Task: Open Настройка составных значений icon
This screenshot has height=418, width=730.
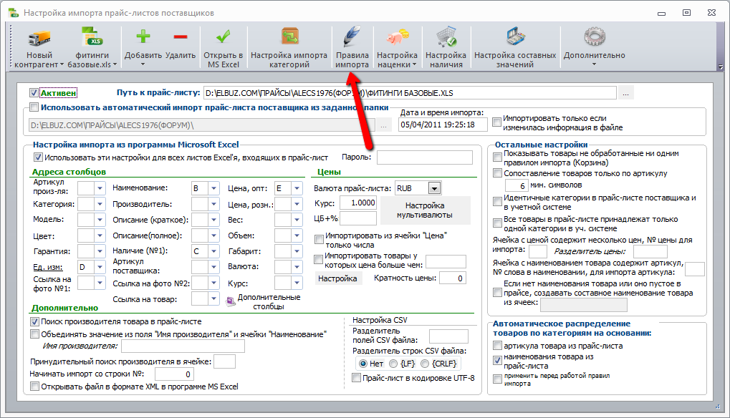Action: 515,37
